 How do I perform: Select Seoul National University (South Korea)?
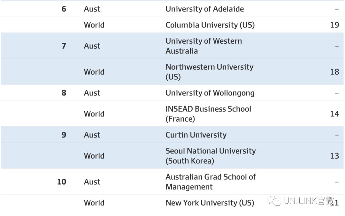(x=211, y=156)
